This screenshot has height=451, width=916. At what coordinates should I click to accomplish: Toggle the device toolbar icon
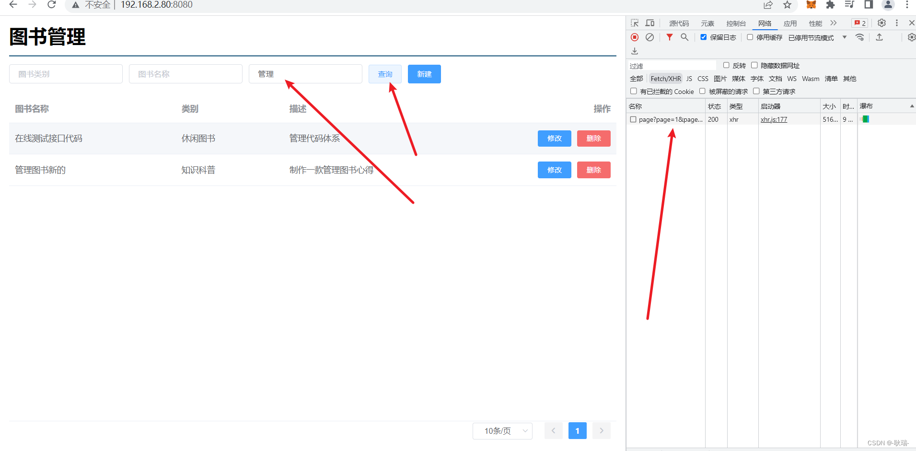650,23
